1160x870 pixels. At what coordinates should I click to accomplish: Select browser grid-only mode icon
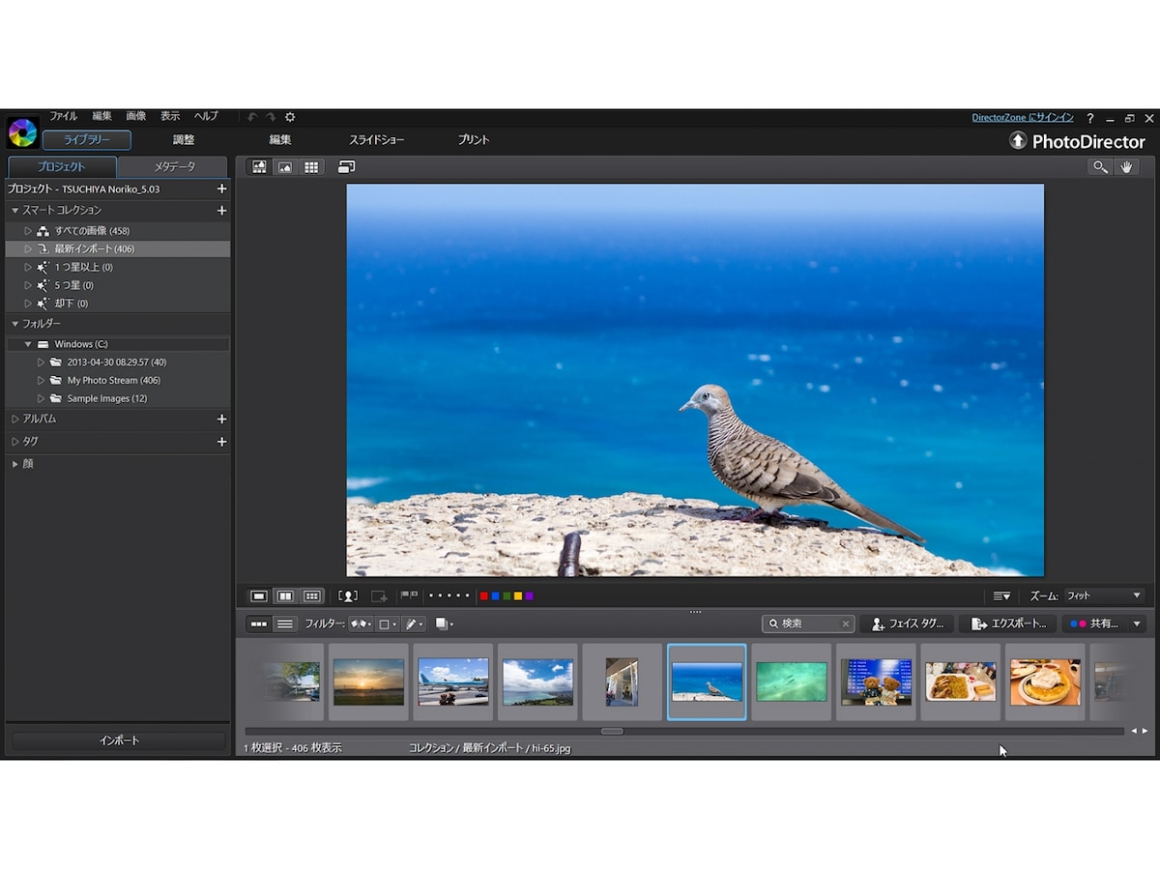point(311,167)
